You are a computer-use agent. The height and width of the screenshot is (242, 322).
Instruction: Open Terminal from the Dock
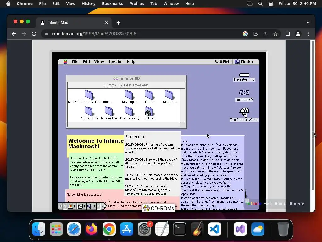pos(180,229)
